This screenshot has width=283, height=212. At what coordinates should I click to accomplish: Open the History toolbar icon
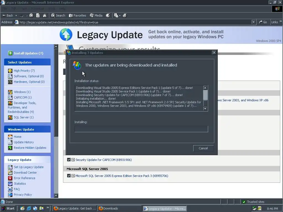(108, 15)
